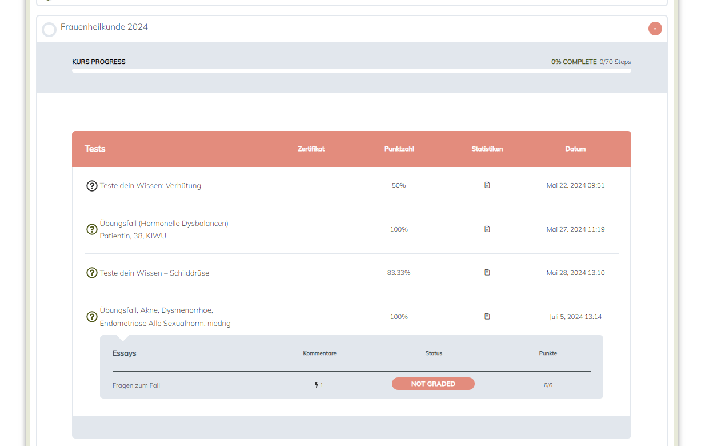The image size is (705, 446).
Task: Open statistics icon for Verhütung test
Action: (x=487, y=185)
